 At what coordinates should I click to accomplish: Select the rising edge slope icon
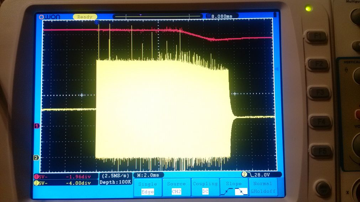click(226, 192)
